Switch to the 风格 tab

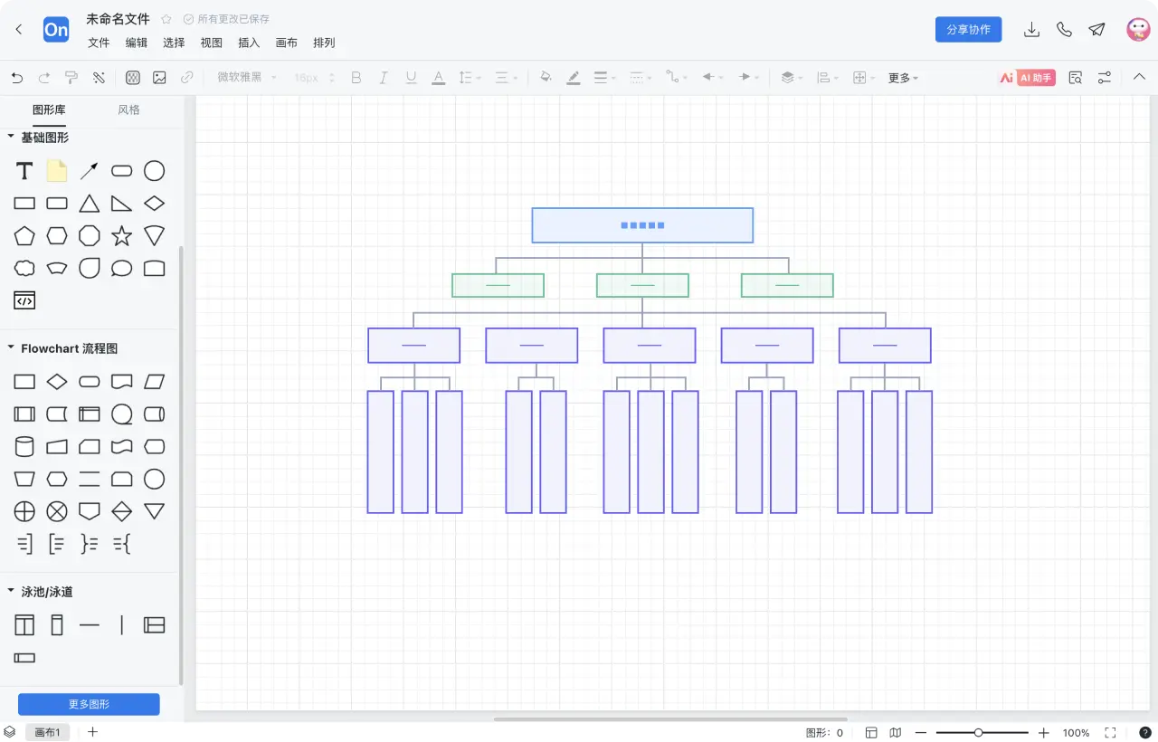click(128, 109)
